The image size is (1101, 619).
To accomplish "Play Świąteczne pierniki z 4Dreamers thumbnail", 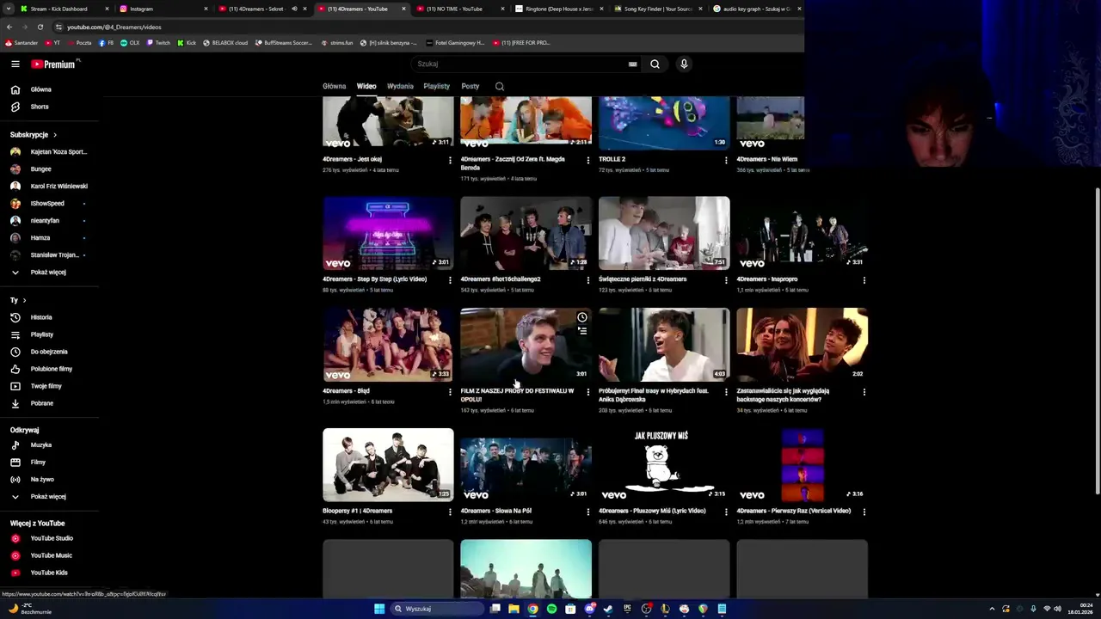I will click(x=664, y=233).
